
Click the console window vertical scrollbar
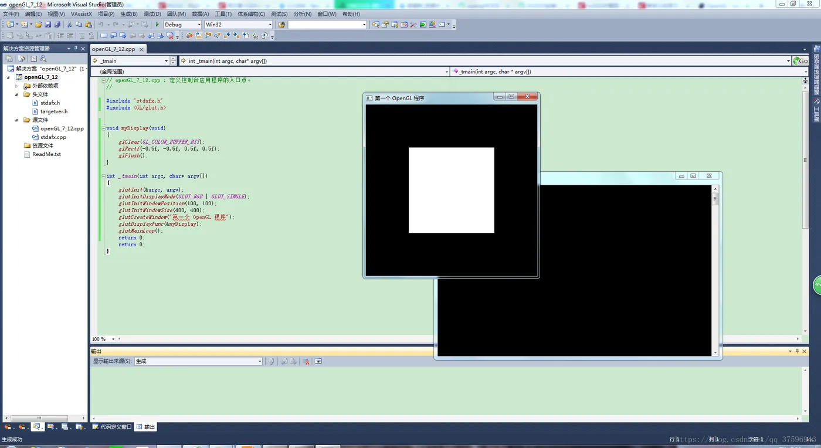(x=715, y=199)
